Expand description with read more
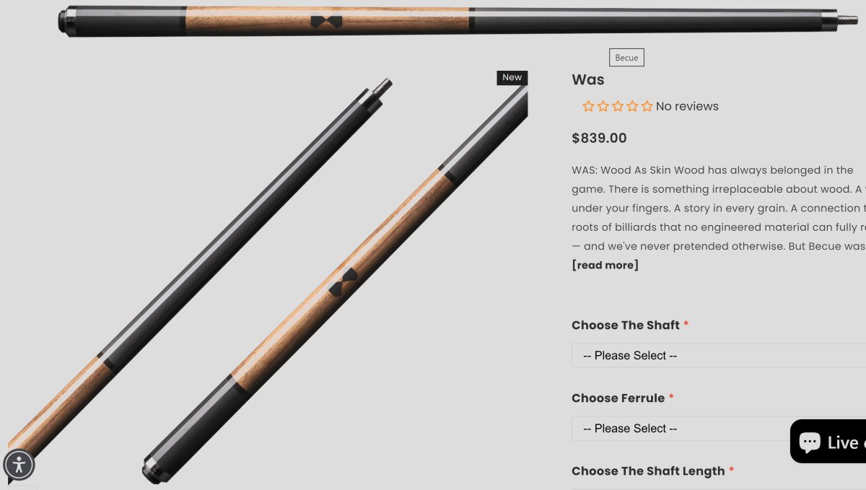The image size is (866, 490). point(605,265)
